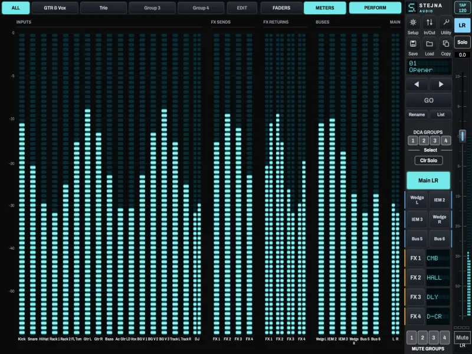This screenshot has height=354, width=472.
Task: Toggle mute group 2
Action: [x=422, y=337]
